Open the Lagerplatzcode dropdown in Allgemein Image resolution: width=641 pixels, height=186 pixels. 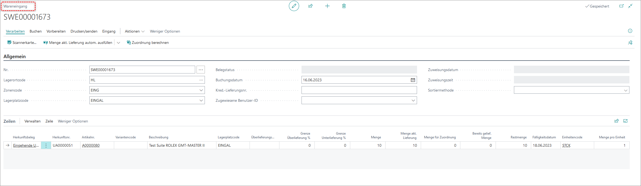pos(201,100)
